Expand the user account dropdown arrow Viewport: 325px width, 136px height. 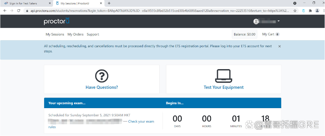[x=279, y=21]
